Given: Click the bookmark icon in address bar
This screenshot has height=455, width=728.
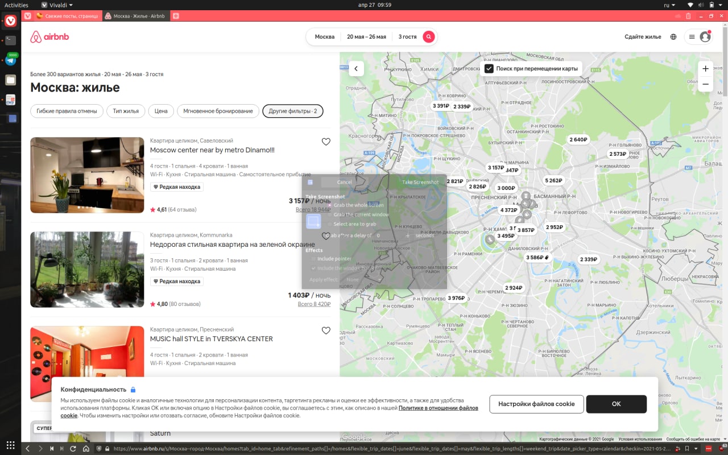Looking at the screenshot, I should 687,448.
